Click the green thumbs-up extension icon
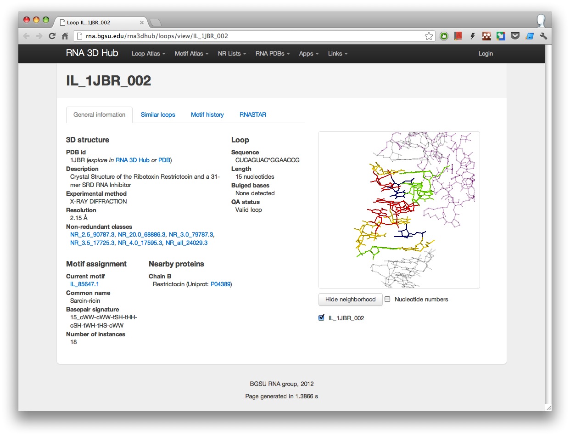This screenshot has height=436, width=570. [443, 36]
